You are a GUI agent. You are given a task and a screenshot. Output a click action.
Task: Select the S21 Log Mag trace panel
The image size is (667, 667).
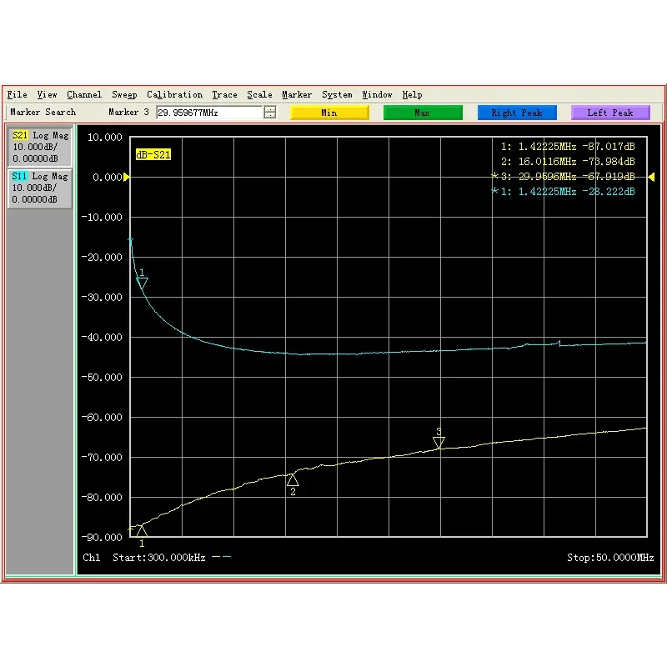pyautogui.click(x=38, y=145)
